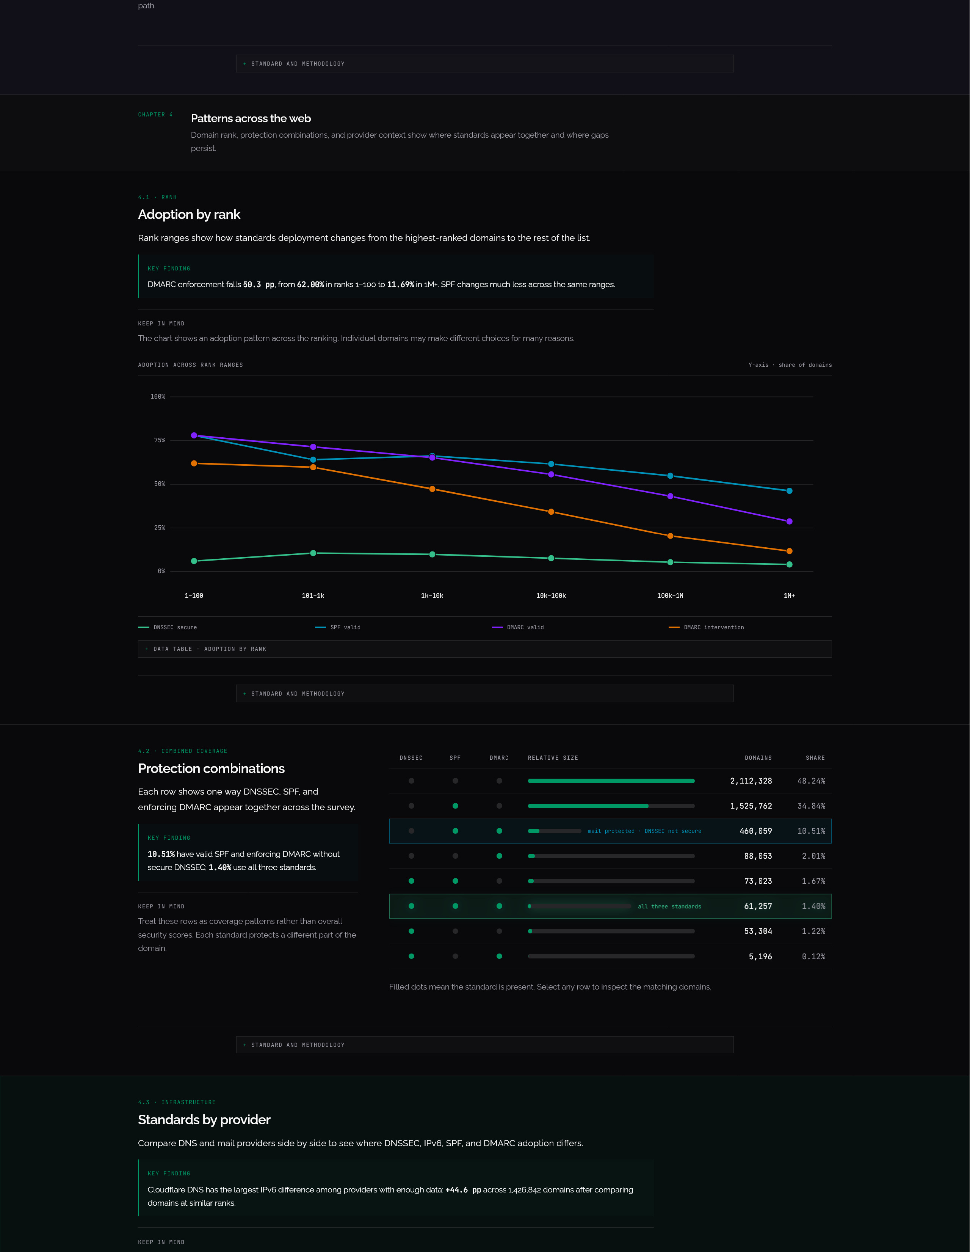The image size is (970, 1252).
Task: Click the DNSSEC dot in the 53,304 row
Action: click(x=411, y=932)
